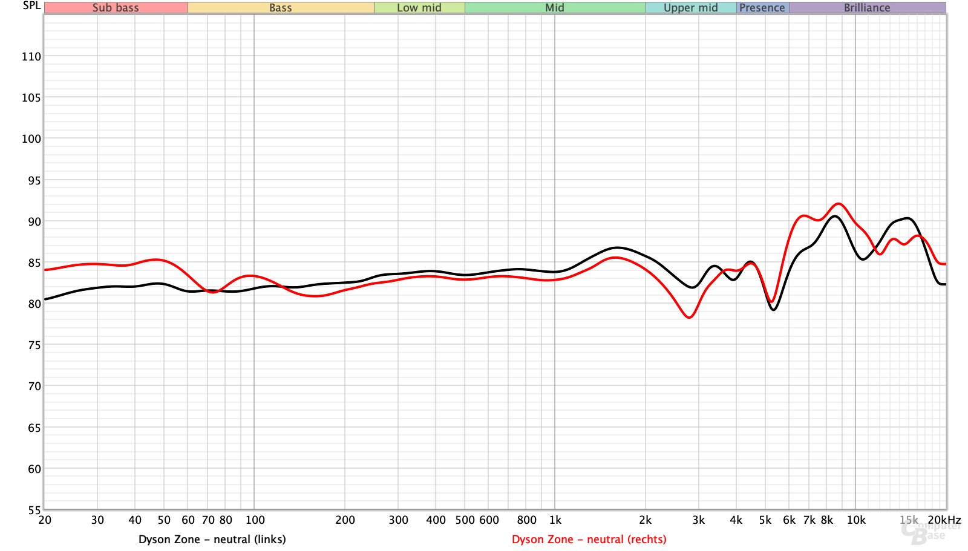Click the 60 dB axis value
Screen dimensions: 968x551
pos(34,469)
